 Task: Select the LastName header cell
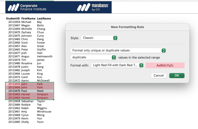(x=44, y=19)
